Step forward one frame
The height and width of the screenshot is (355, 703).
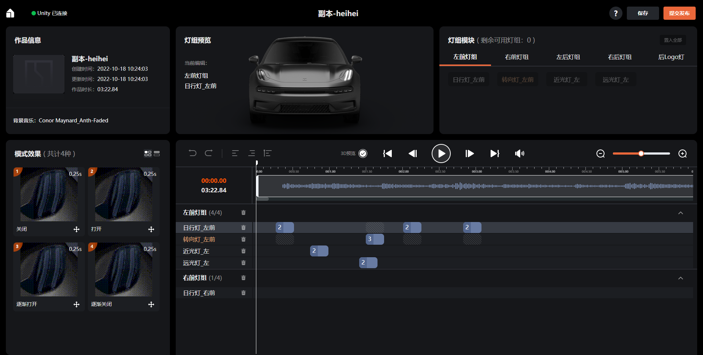pyautogui.click(x=470, y=154)
